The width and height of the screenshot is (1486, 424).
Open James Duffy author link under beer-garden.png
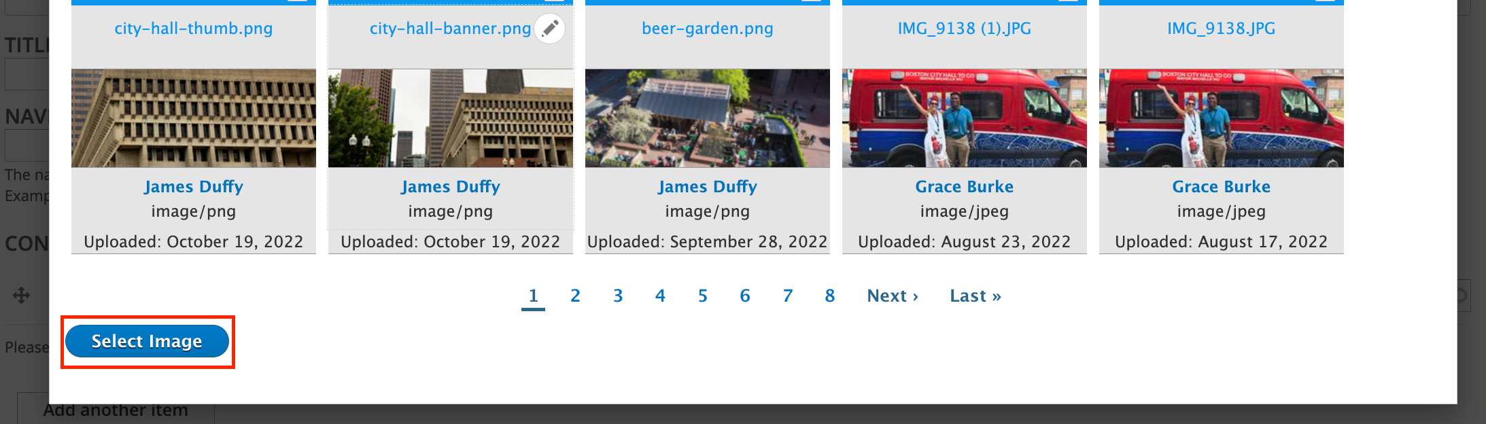pos(707,187)
